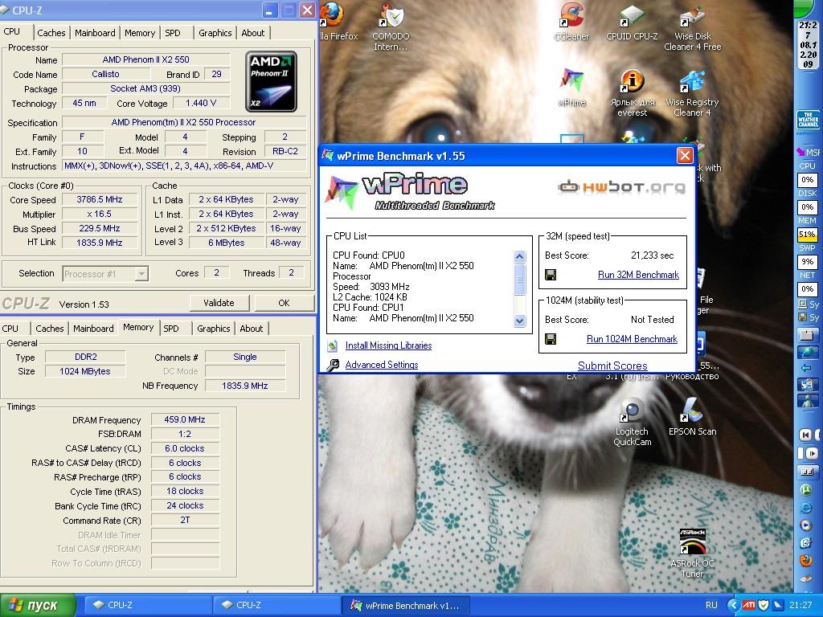The height and width of the screenshot is (617, 823).
Task: Click the CPU List scrollbar thumb
Action: (x=520, y=279)
